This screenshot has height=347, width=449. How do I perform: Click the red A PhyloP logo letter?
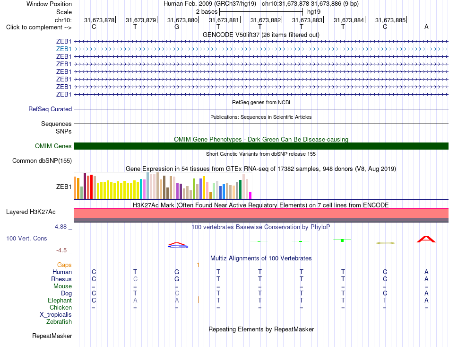tap(426, 239)
